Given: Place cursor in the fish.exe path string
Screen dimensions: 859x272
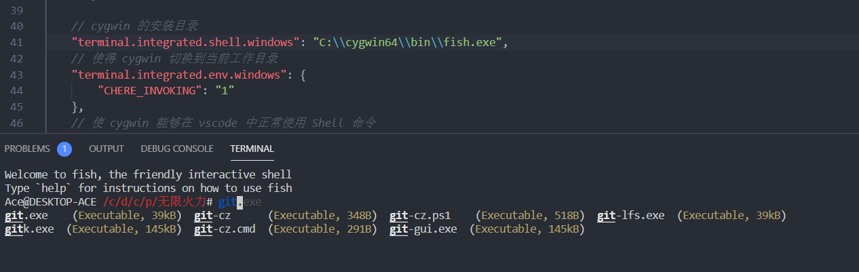Looking at the screenshot, I should click(406, 43).
